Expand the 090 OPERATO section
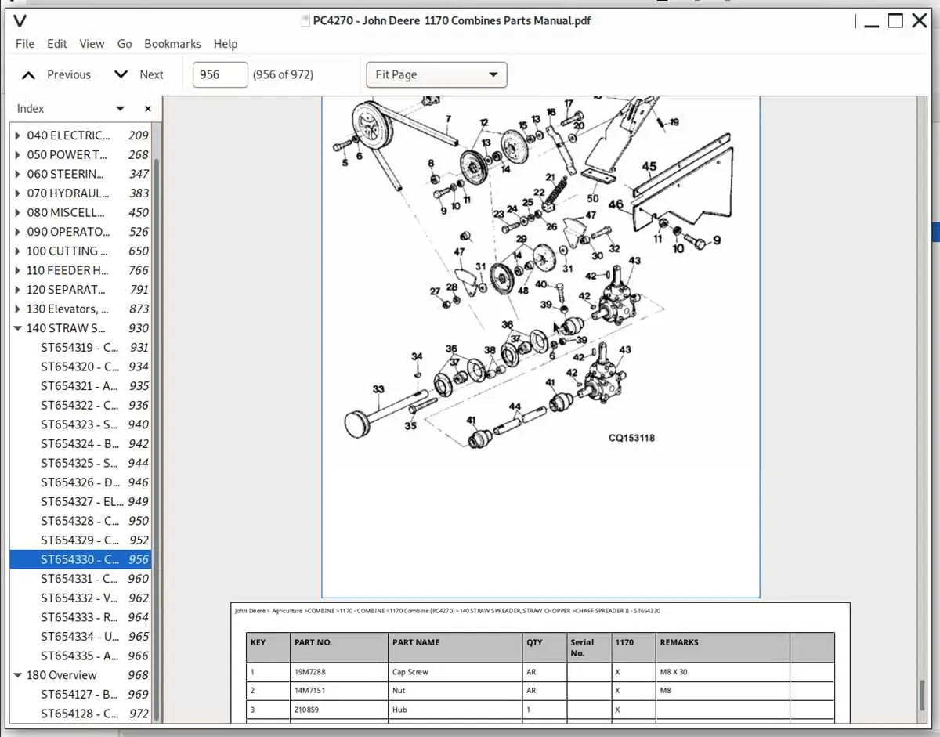The width and height of the screenshot is (940, 737). point(18,232)
